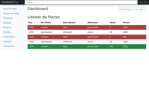Open the EUROPARTES S.A. brand link
The height and width of the screenshot is (112, 149).
(10, 2)
